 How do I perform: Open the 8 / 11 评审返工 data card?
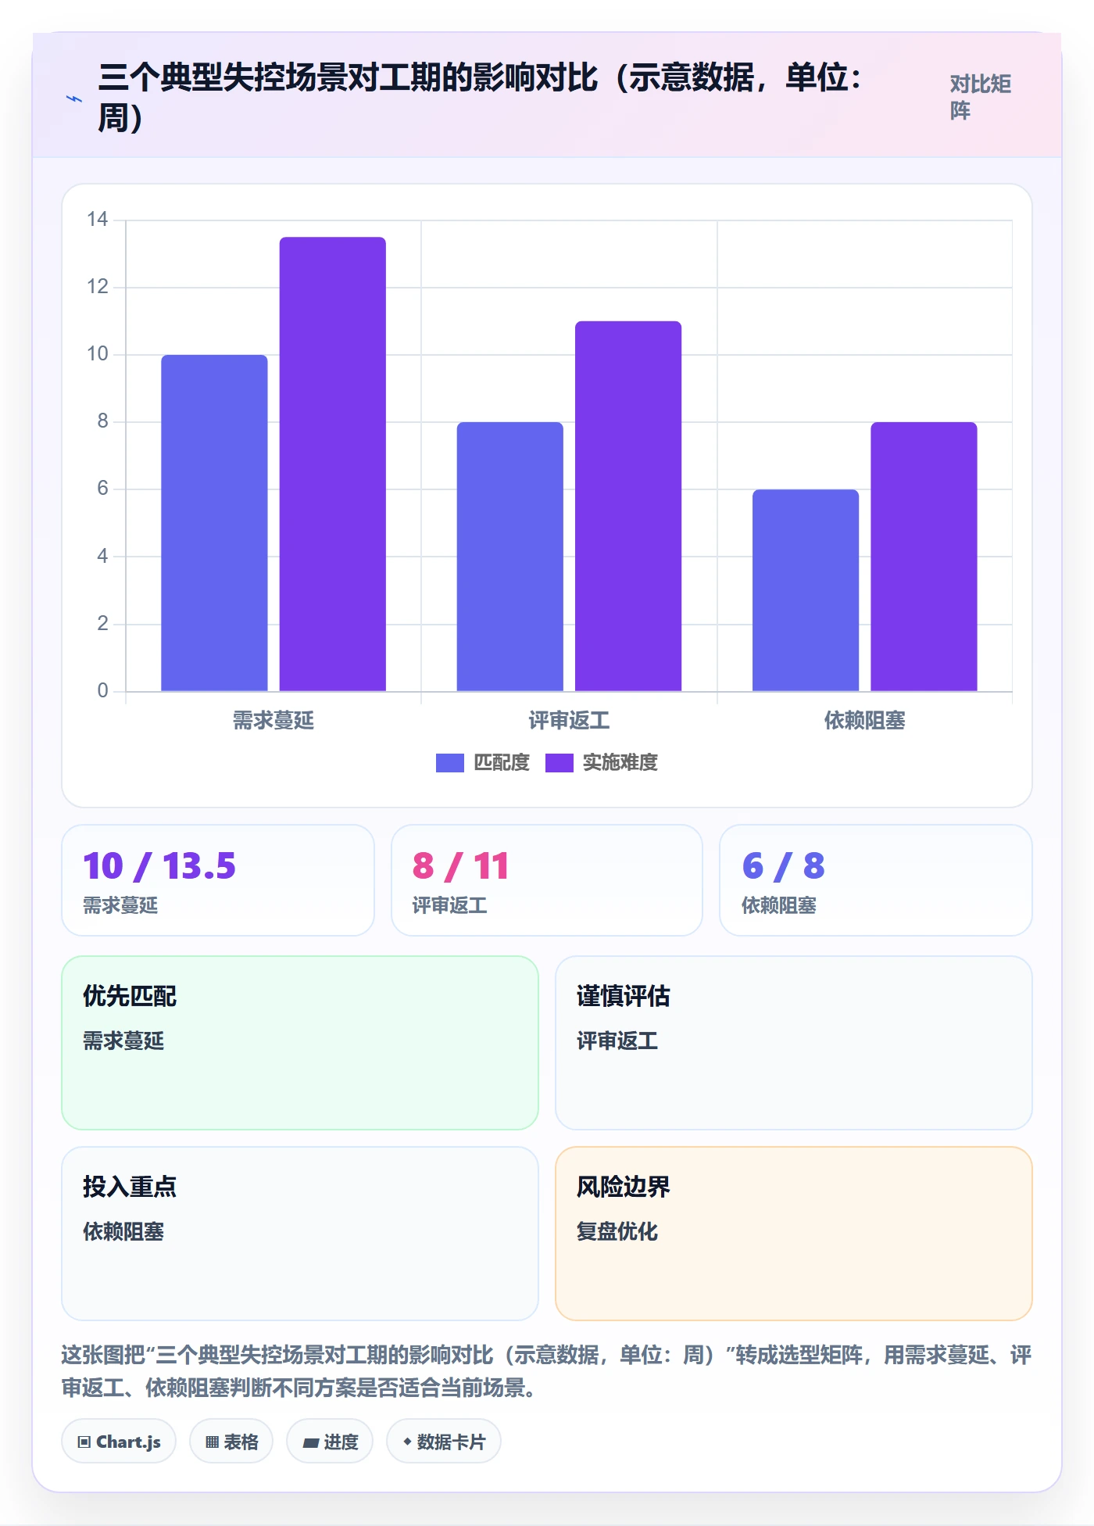click(x=547, y=880)
